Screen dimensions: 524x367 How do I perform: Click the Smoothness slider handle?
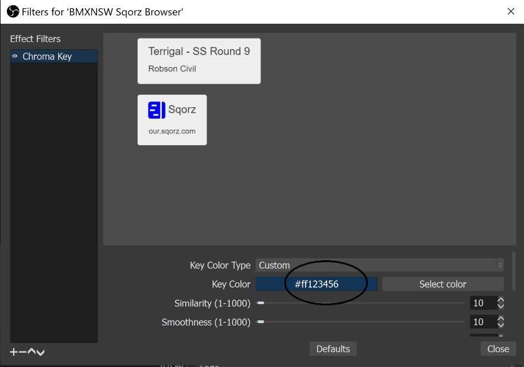(x=261, y=322)
